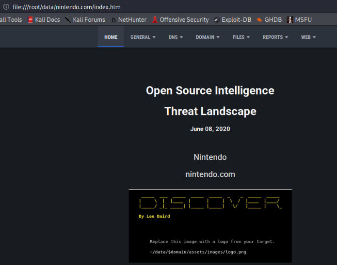Screen dimensions: 337x265
Task: Click the address bar file URL
Action: tap(66, 7)
